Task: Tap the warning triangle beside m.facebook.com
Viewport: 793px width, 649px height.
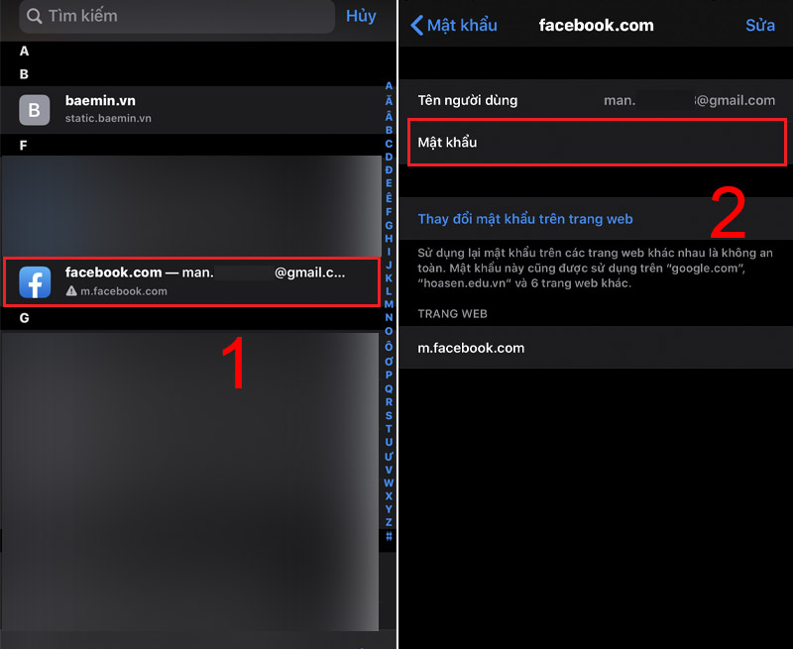Action: (x=71, y=291)
